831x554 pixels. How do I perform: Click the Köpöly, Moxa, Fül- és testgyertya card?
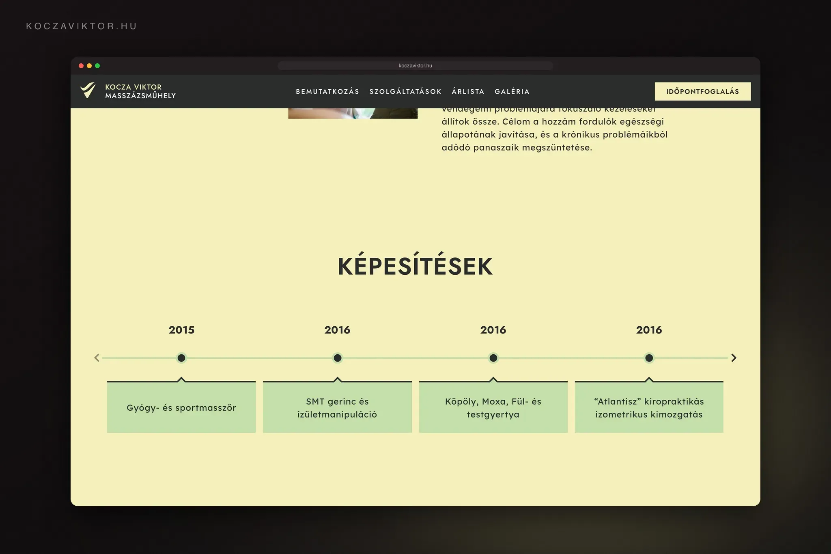point(493,407)
